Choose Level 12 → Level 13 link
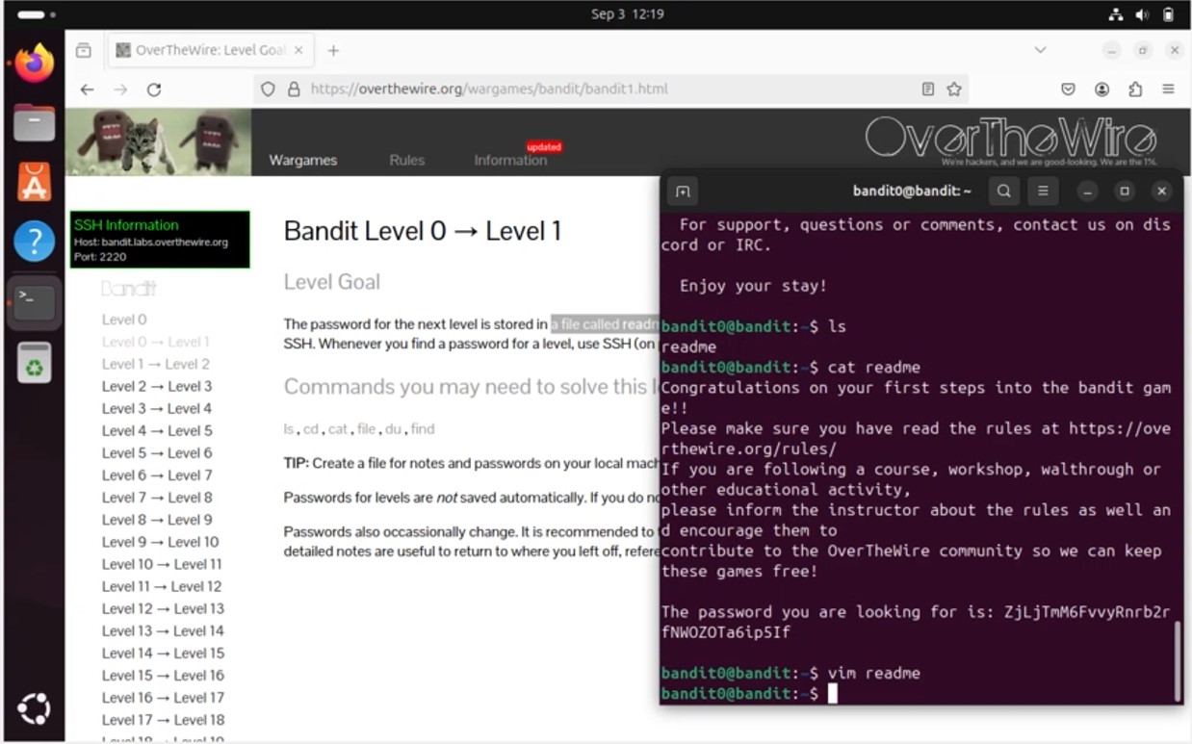Screen dimensions: 1192x744 point(163,608)
